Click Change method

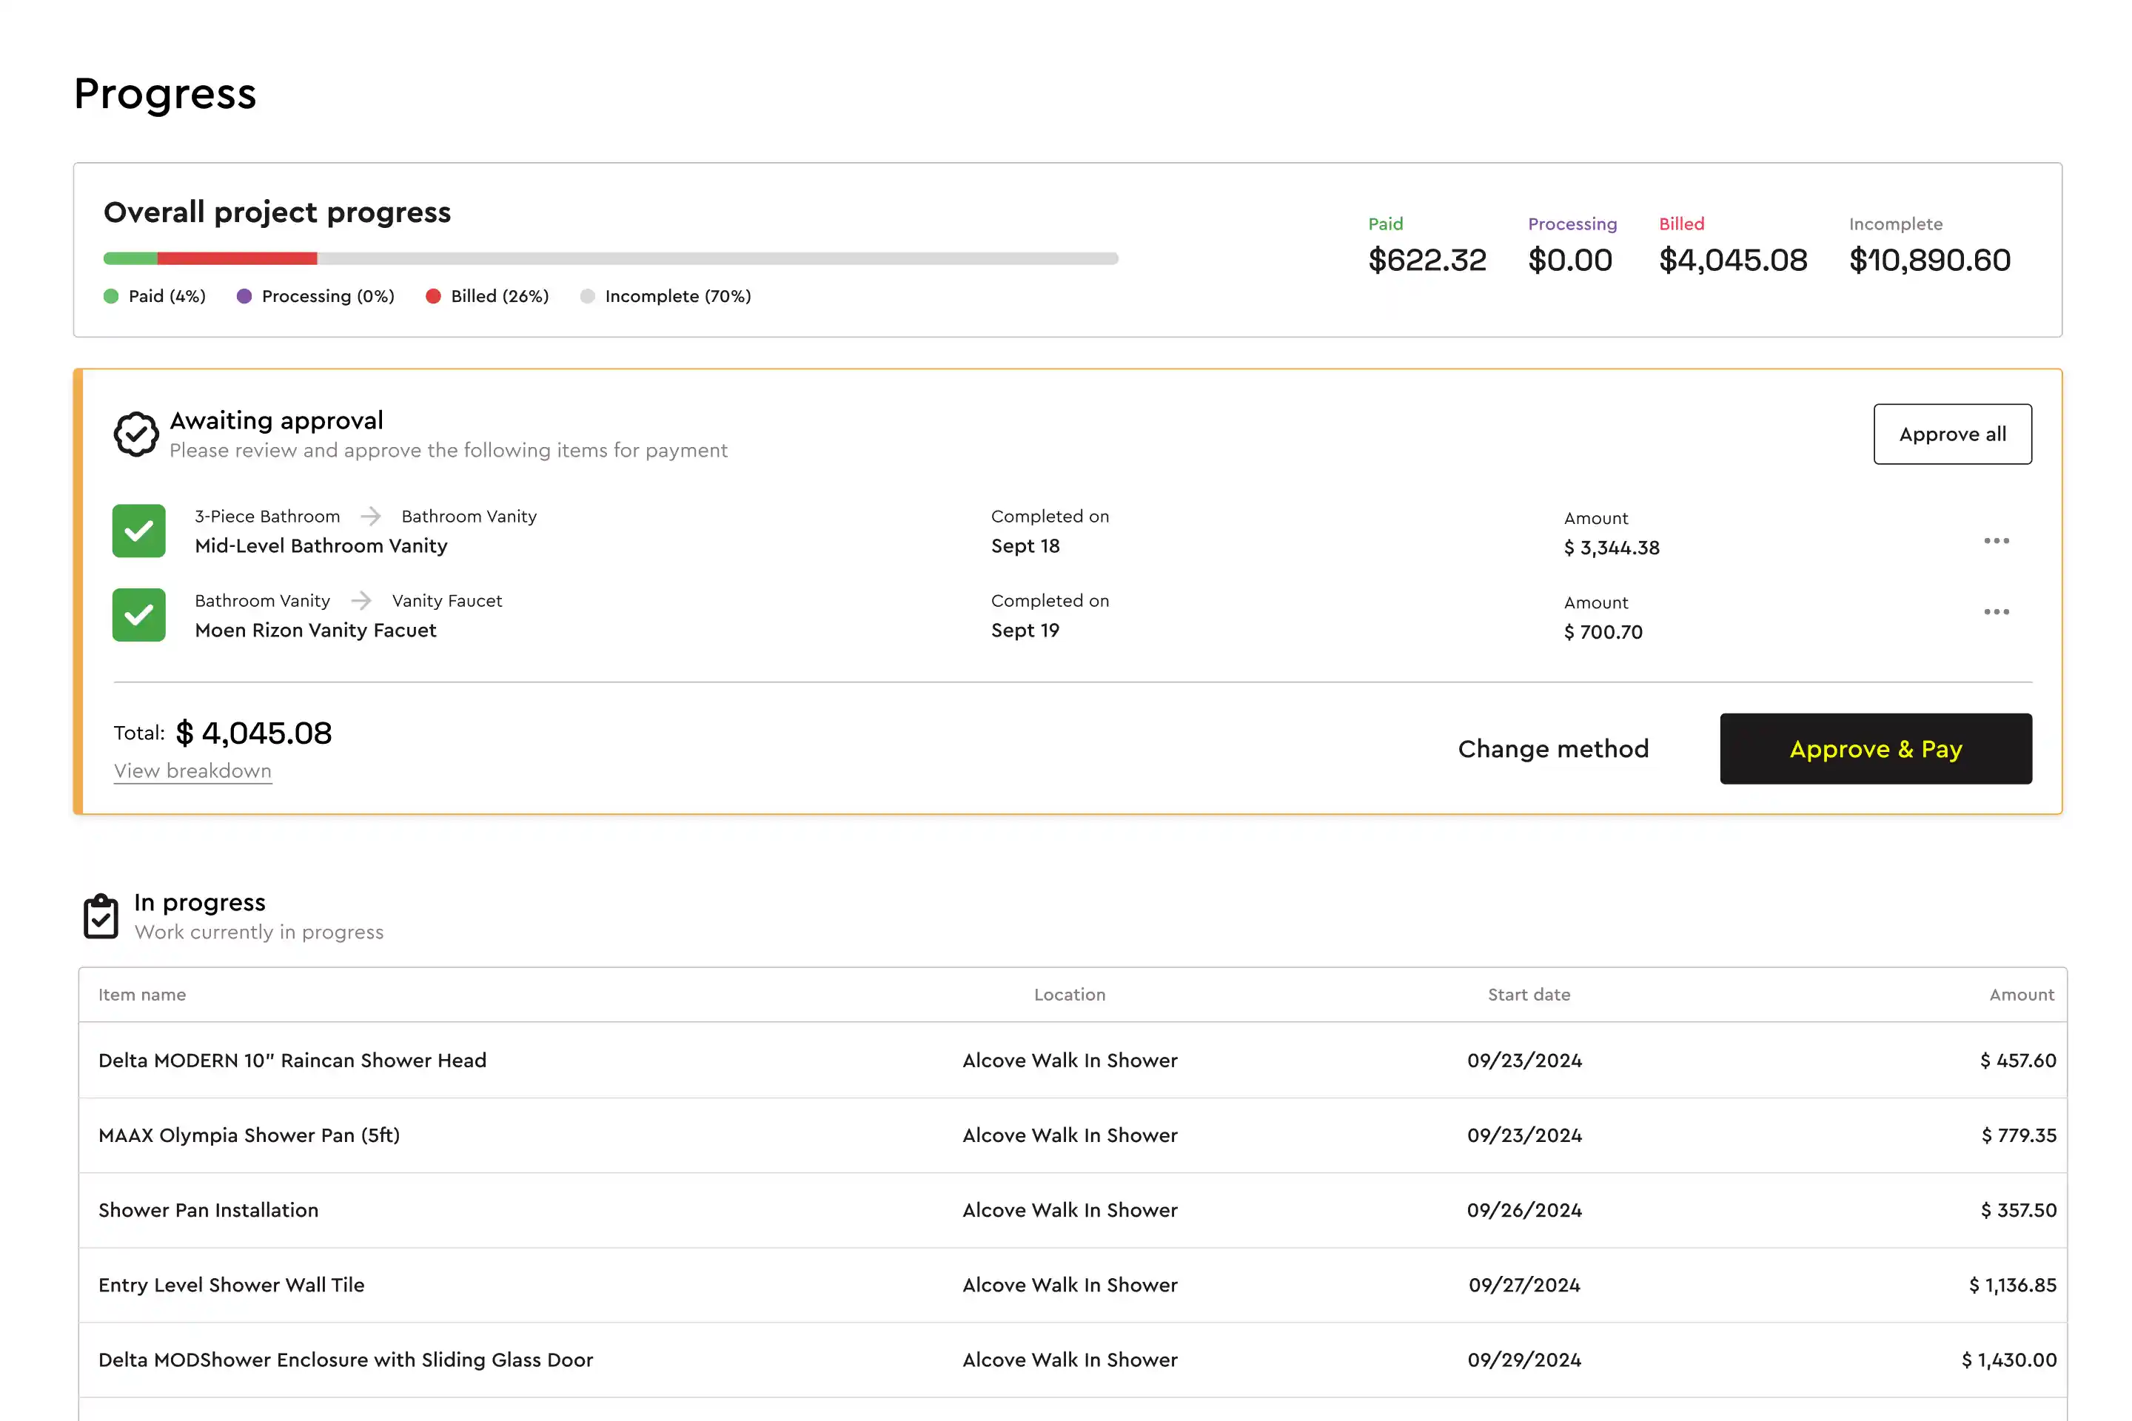(x=1553, y=748)
